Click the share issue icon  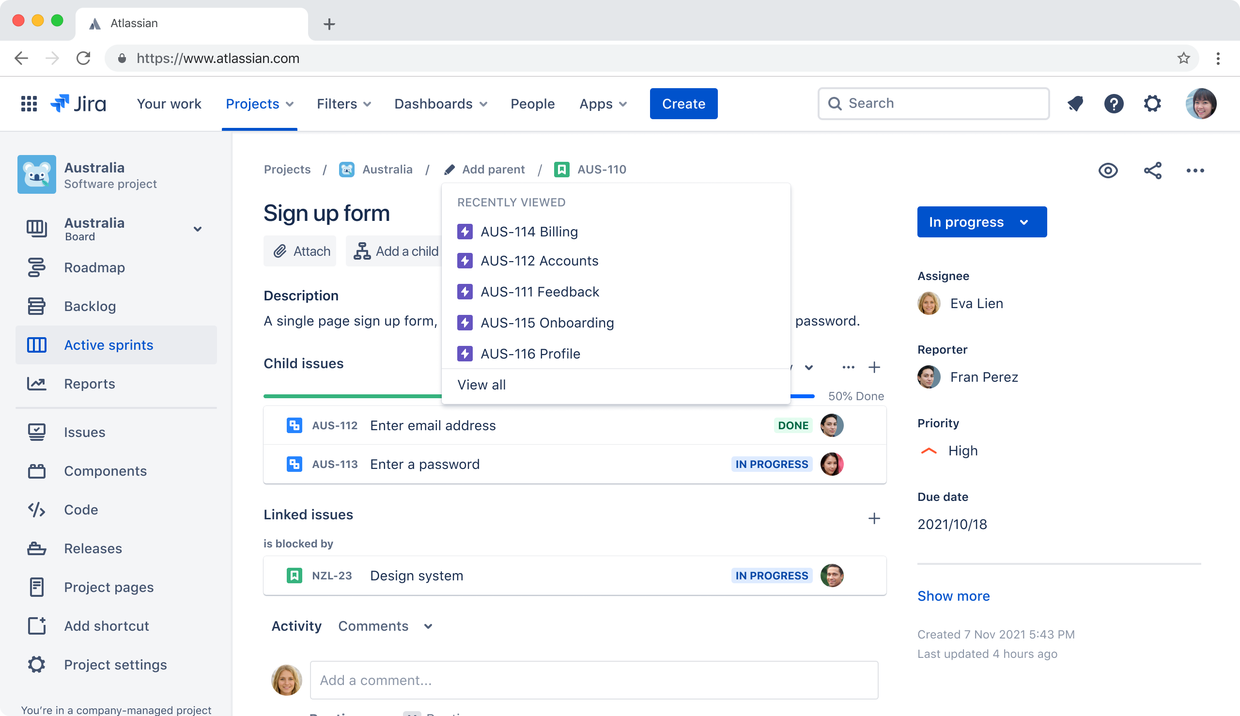click(1152, 171)
